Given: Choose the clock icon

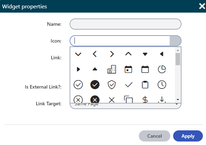Looking at the screenshot, I should point(162,85).
